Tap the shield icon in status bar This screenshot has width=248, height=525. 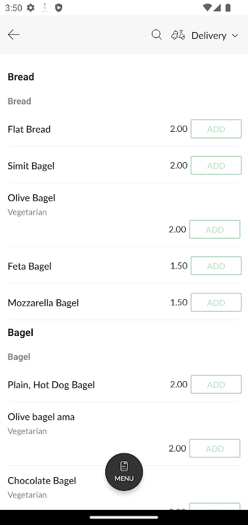59,8
